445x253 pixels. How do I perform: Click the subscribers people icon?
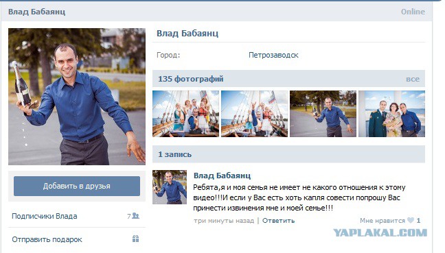(x=136, y=216)
